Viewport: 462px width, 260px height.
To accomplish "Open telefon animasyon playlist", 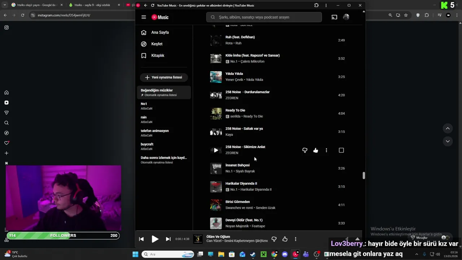I will point(164,133).
